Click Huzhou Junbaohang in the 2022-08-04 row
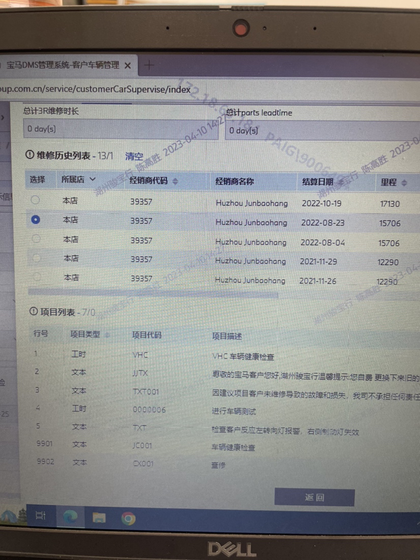420x560 pixels. coord(251,242)
